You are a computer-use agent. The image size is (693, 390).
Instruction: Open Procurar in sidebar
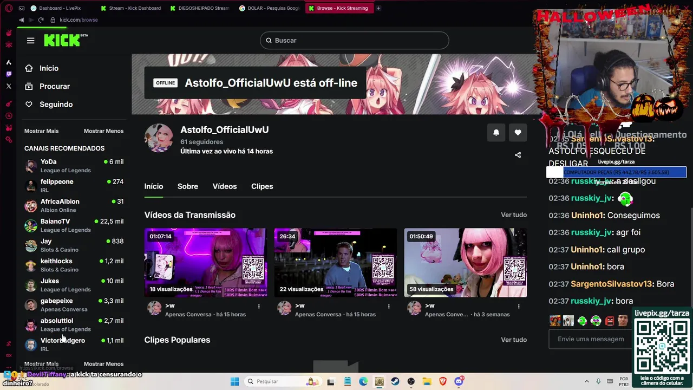coord(47,86)
